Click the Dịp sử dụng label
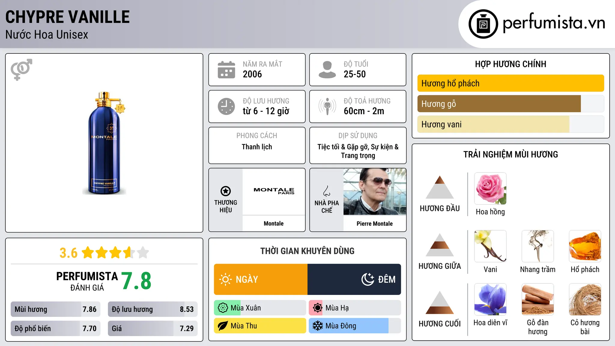Image resolution: width=615 pixels, height=346 pixels. pos(358,135)
